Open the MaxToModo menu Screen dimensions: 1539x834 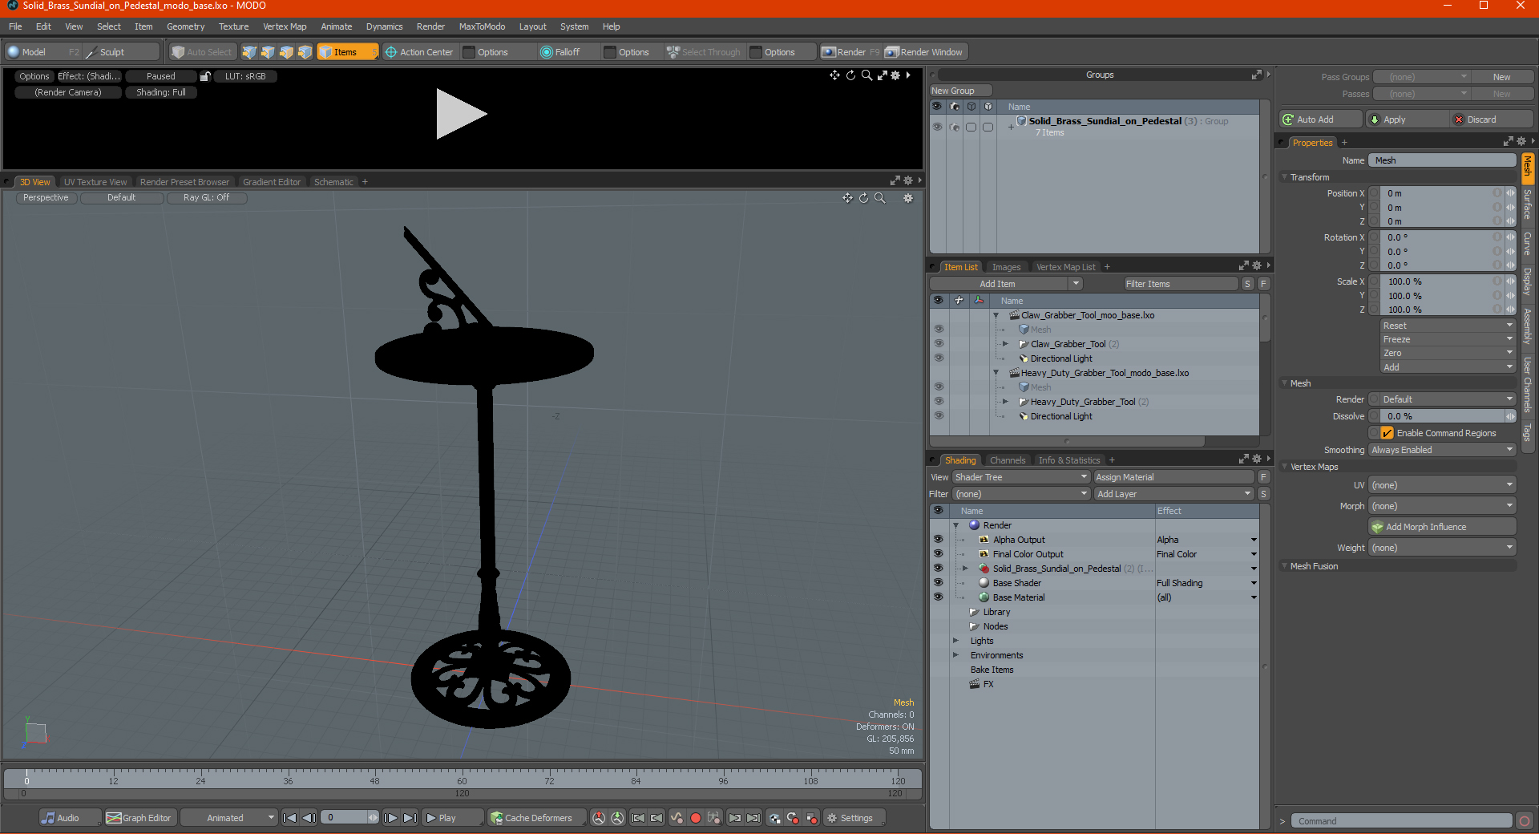click(x=482, y=26)
